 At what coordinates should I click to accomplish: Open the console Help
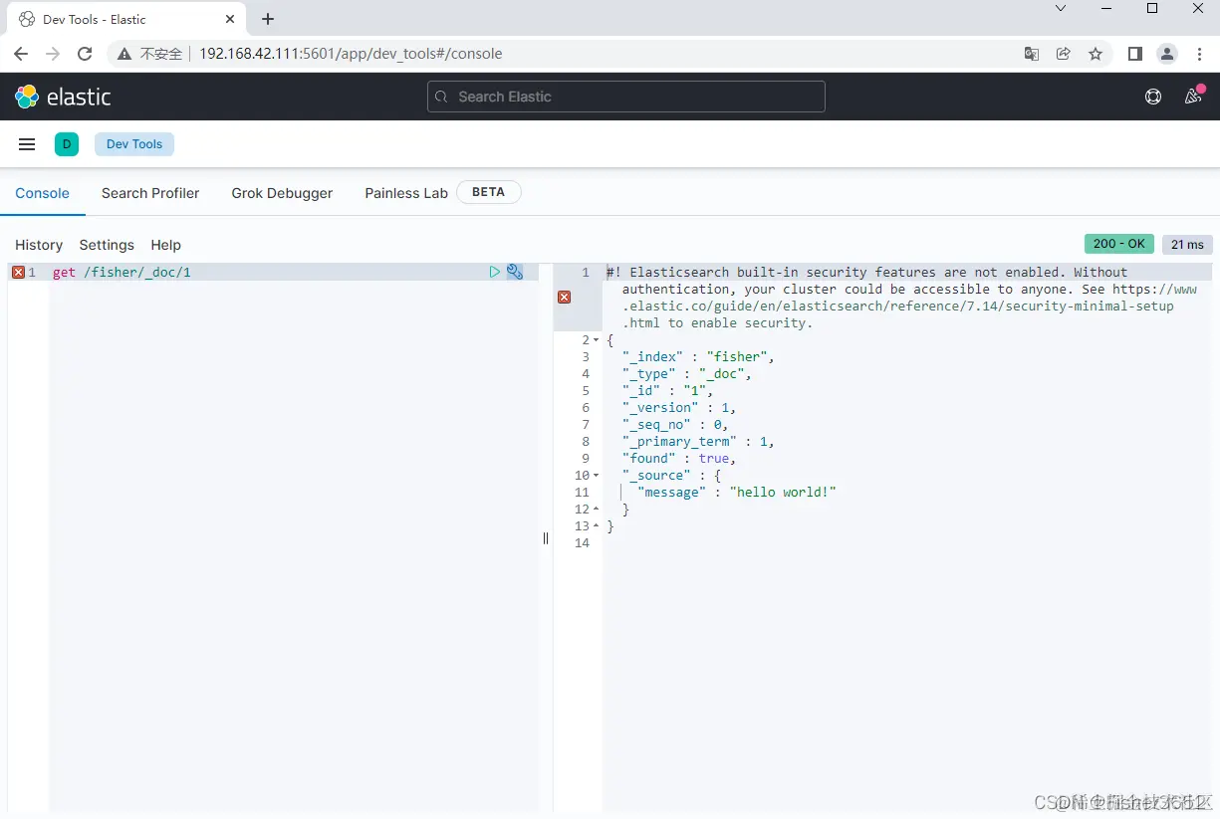(166, 245)
